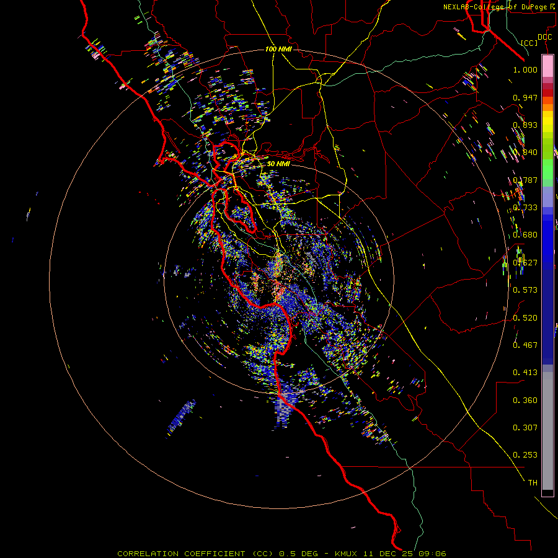Click the 0.413 scale value
This screenshot has height=558, width=558.
pos(525,373)
